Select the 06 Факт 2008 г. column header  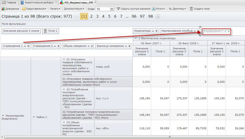point(189,43)
